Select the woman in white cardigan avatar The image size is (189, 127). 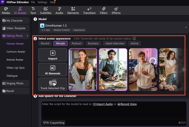pos(83,69)
